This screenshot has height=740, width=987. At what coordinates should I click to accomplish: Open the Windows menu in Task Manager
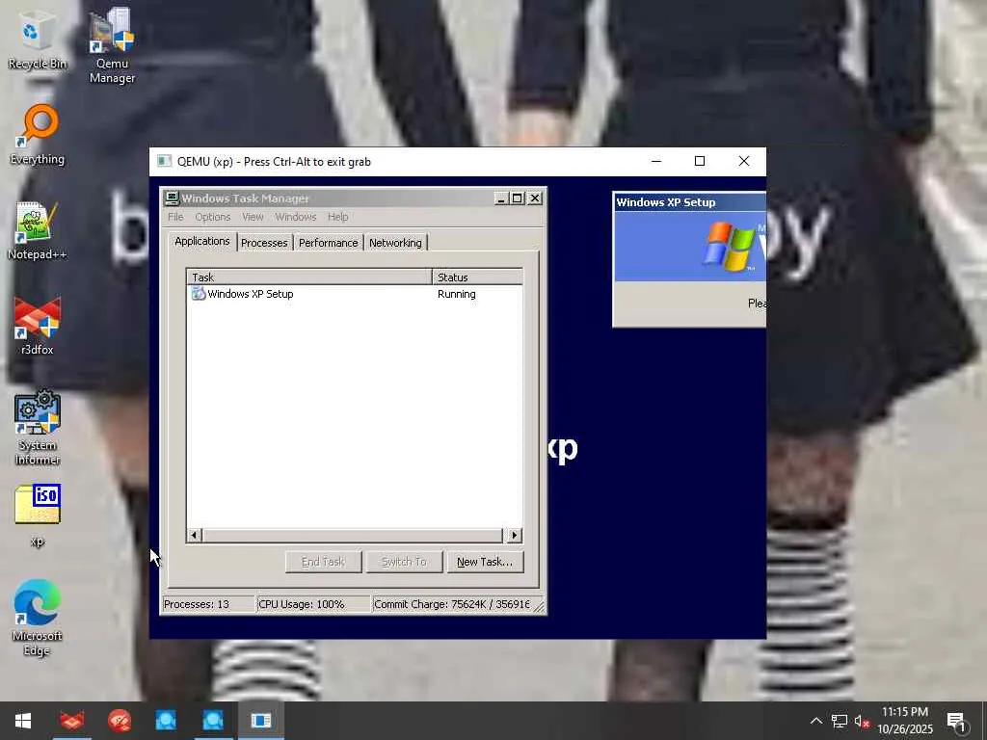point(295,217)
